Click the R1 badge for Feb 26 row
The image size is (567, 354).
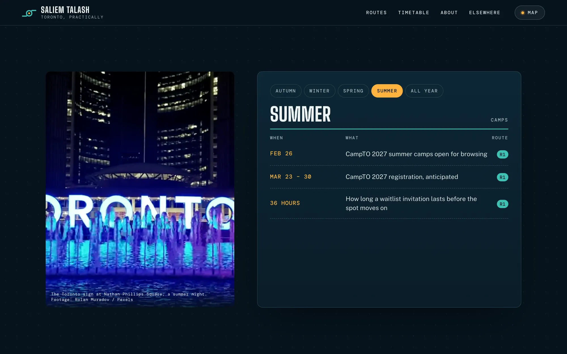pyautogui.click(x=502, y=154)
